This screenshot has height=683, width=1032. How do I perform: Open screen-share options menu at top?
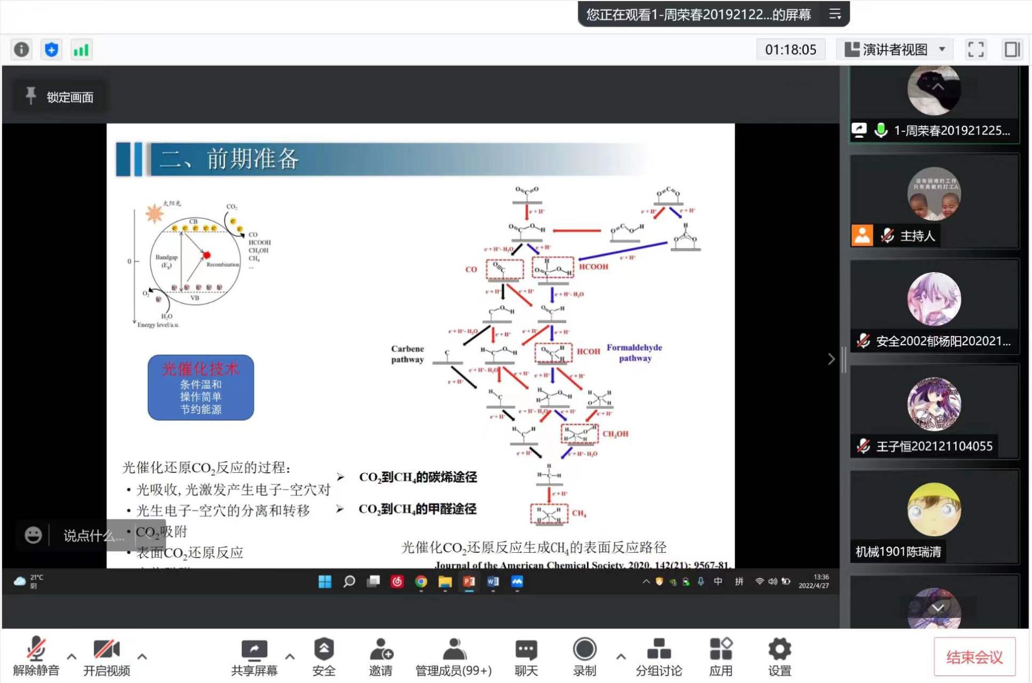coord(835,14)
